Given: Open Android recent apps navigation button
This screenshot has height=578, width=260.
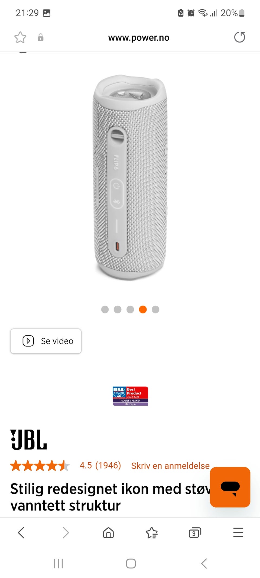Looking at the screenshot, I should click(x=58, y=564).
